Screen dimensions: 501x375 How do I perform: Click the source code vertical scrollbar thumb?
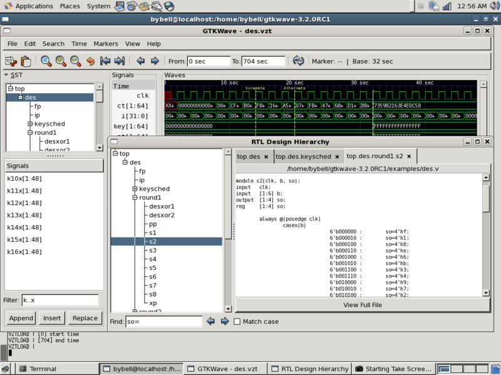click(x=486, y=199)
